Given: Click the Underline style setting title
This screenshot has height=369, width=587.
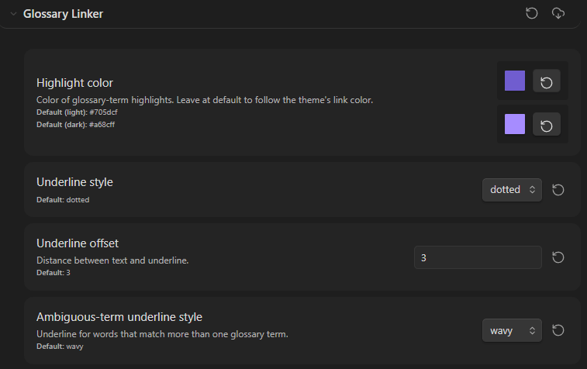Looking at the screenshot, I should (x=74, y=182).
